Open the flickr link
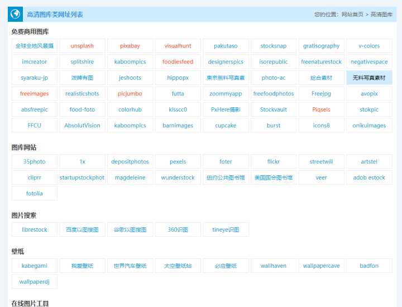Screen dimensions: 402x307 [x=274, y=162]
